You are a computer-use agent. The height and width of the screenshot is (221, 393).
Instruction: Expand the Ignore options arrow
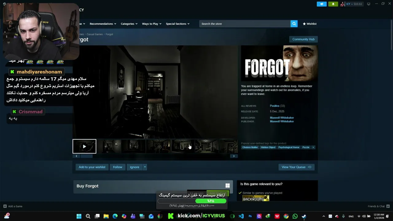tap(145, 167)
